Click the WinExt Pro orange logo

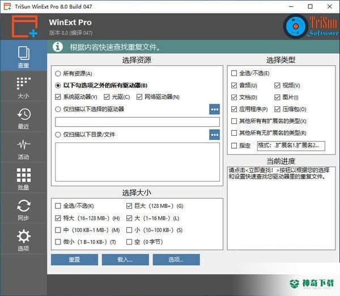click(25, 27)
